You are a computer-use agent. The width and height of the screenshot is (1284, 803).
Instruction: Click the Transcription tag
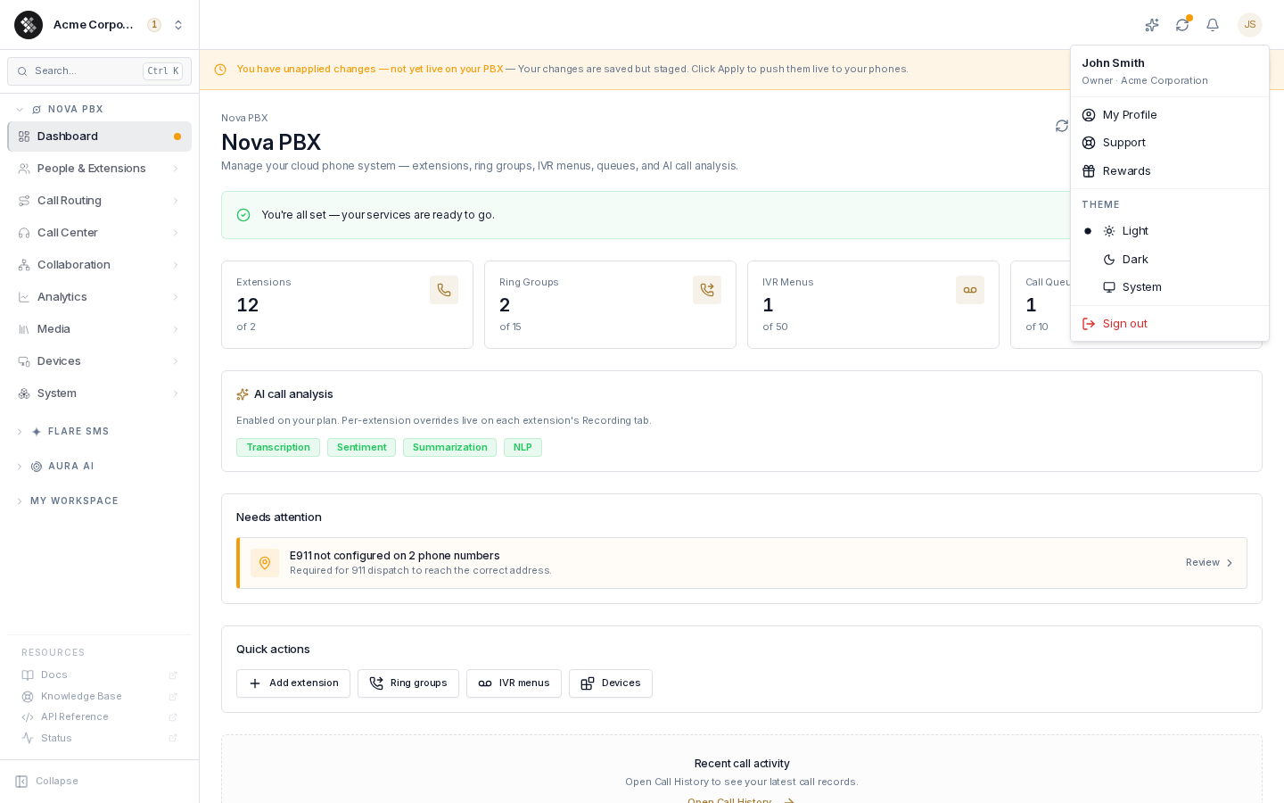pyautogui.click(x=278, y=448)
